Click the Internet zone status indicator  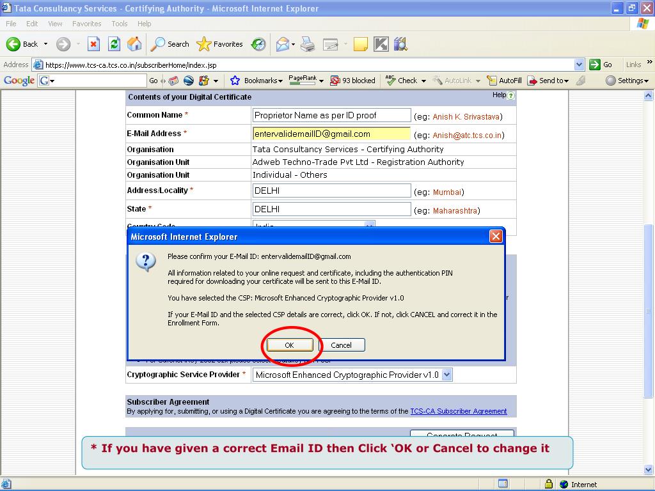tap(578, 485)
